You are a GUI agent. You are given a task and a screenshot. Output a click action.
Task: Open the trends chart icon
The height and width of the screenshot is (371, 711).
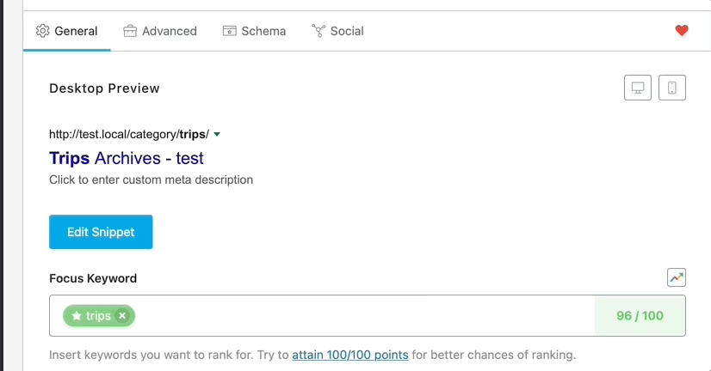click(676, 277)
